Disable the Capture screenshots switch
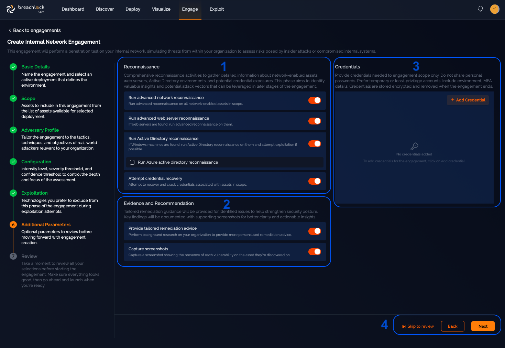Image resolution: width=505 pixels, height=348 pixels. [315, 252]
